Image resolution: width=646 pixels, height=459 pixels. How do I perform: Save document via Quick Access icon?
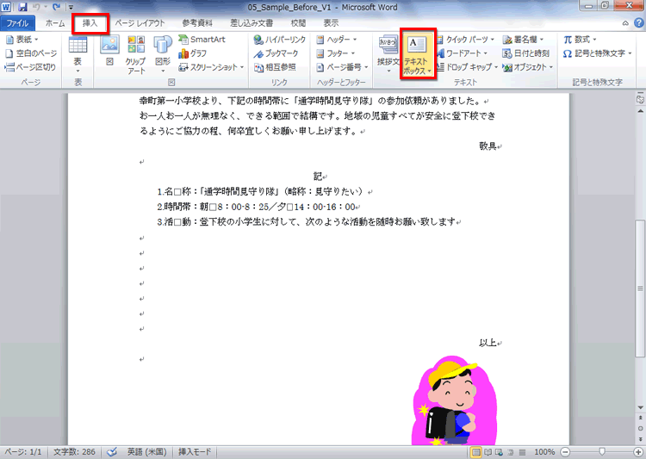[x=23, y=7]
